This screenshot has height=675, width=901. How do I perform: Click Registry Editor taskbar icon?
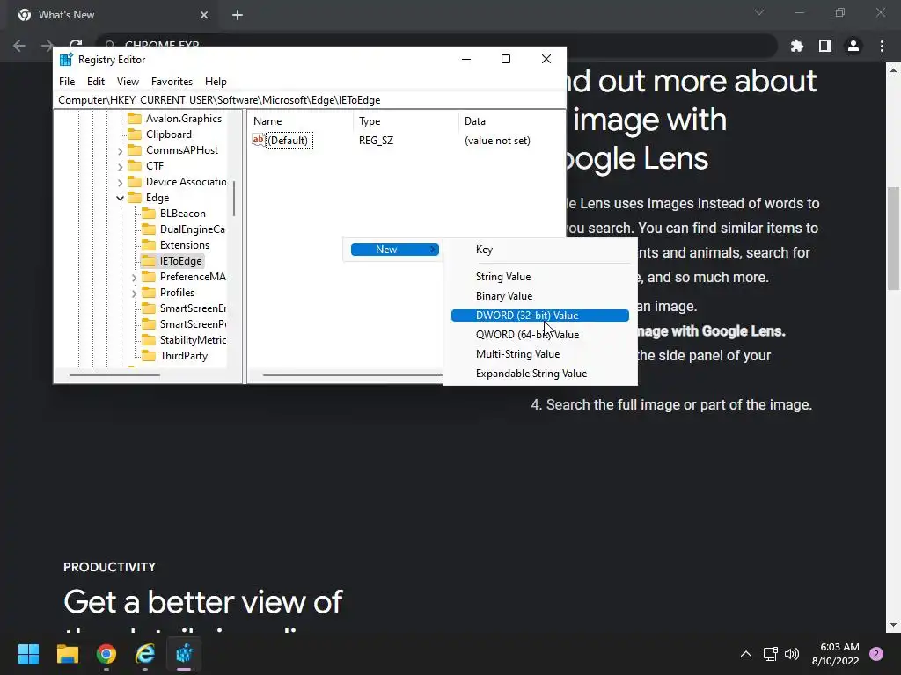point(185,654)
